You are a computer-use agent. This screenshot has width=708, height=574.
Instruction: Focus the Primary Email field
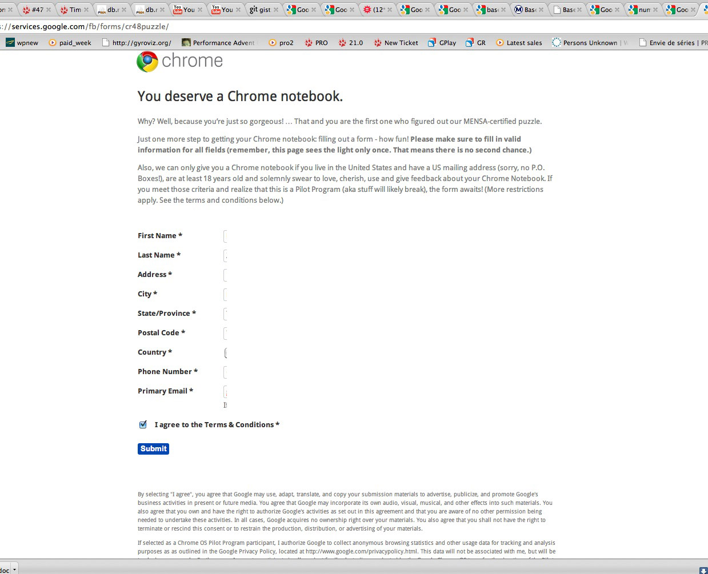226,392
